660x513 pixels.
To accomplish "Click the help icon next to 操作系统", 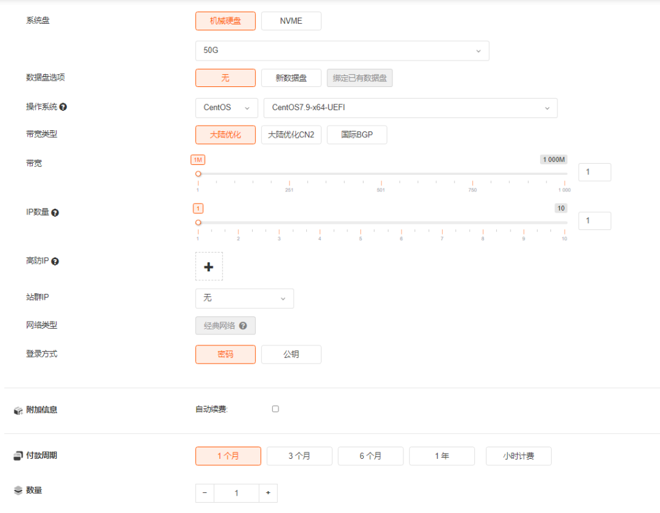I will [x=63, y=107].
